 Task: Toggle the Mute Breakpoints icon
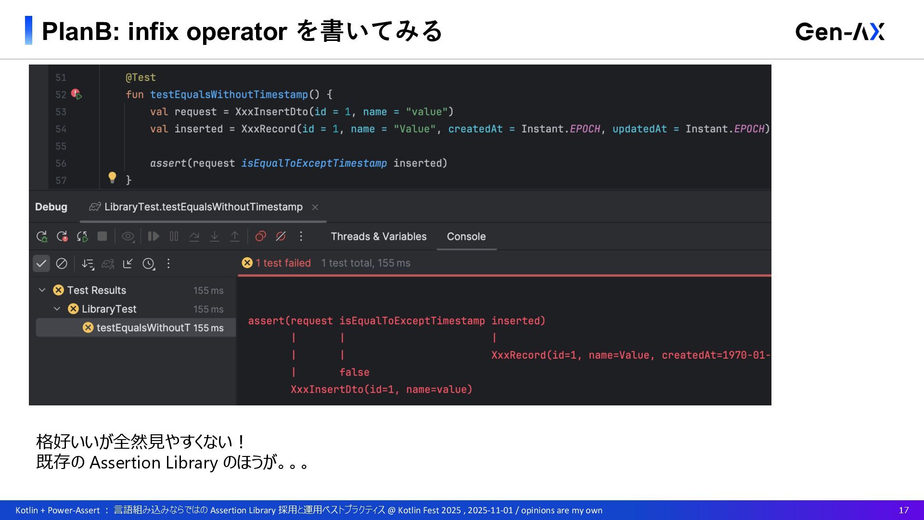281,236
